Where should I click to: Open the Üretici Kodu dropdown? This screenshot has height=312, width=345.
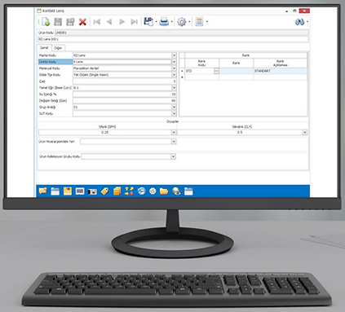(174, 62)
